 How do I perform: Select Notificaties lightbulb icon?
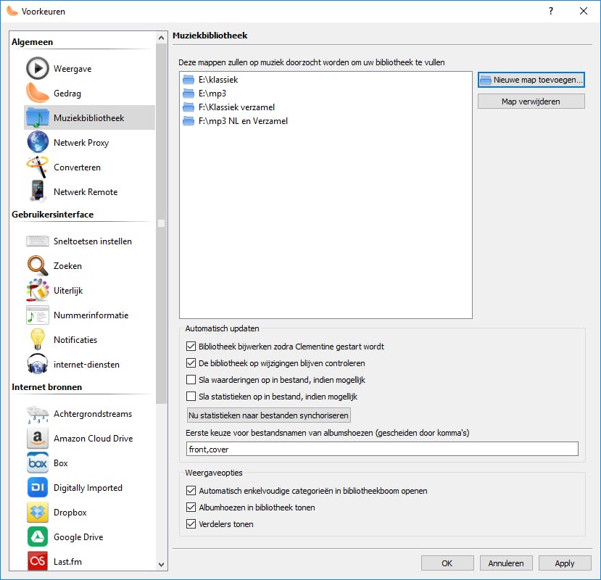pyautogui.click(x=38, y=339)
